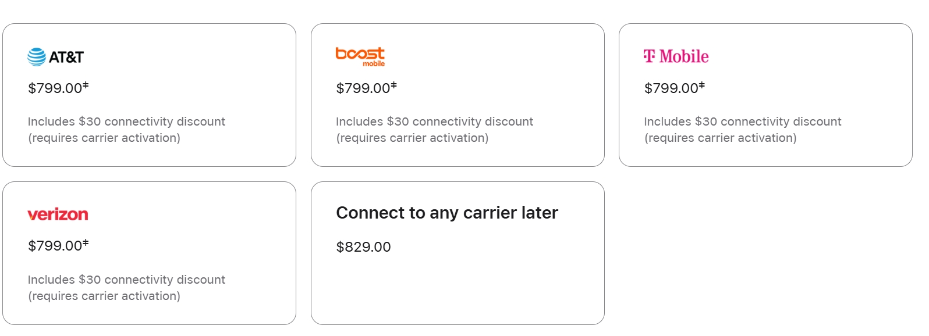Click the T-Mobile logo

[676, 56]
